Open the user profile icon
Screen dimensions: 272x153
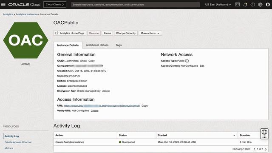point(268,5)
